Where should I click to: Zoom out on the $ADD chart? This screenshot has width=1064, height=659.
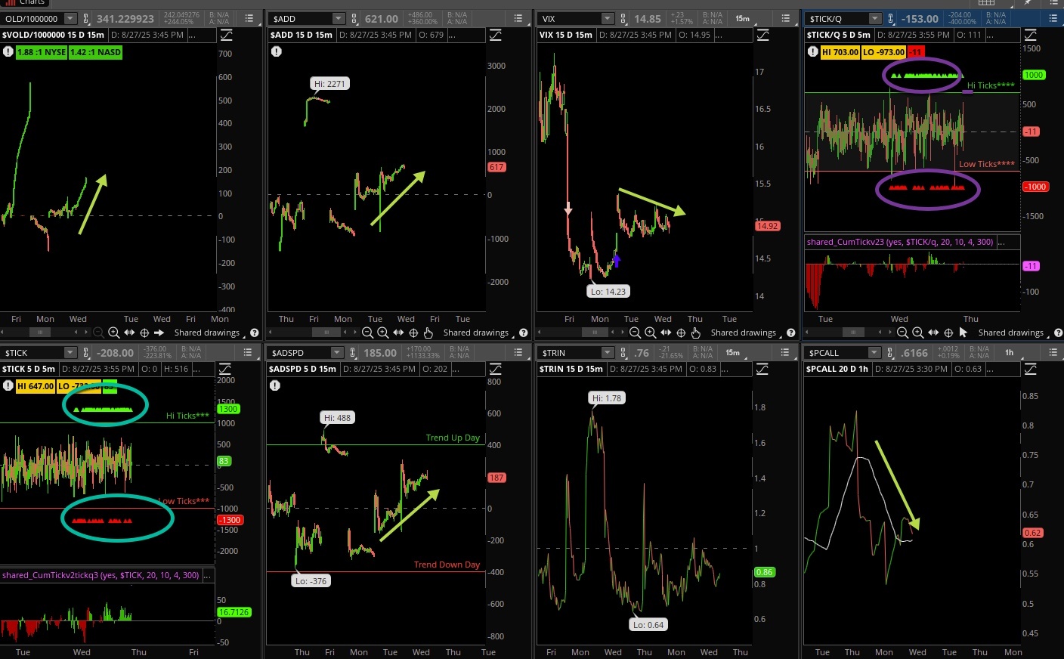pos(367,333)
